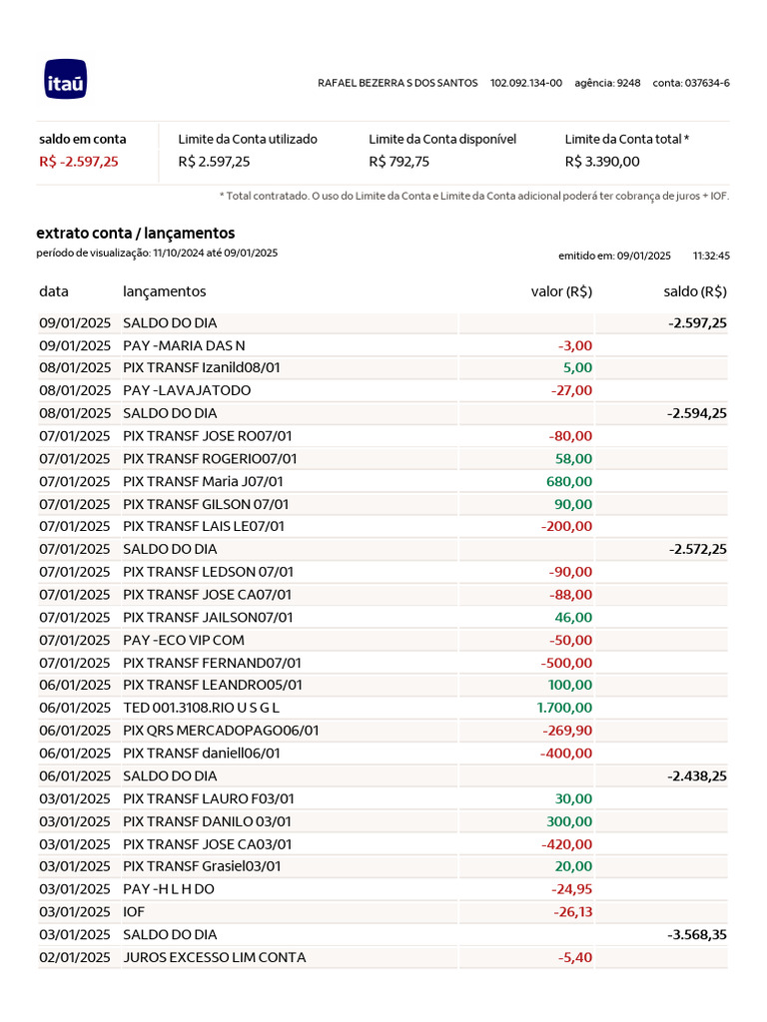The image size is (767, 1022).
Task: Select the PAY -MARIA DAS N entry
Action: coord(183,345)
